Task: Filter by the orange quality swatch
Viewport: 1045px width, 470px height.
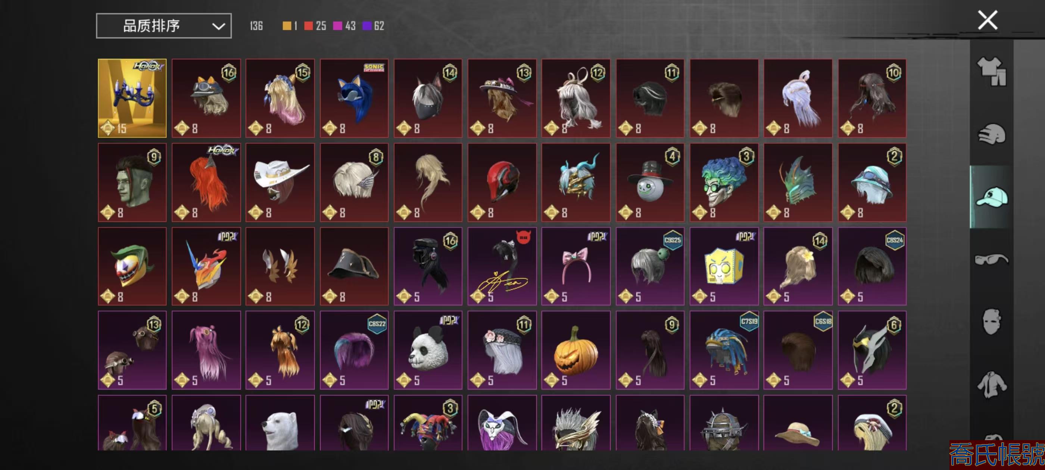Action: pyautogui.click(x=286, y=26)
